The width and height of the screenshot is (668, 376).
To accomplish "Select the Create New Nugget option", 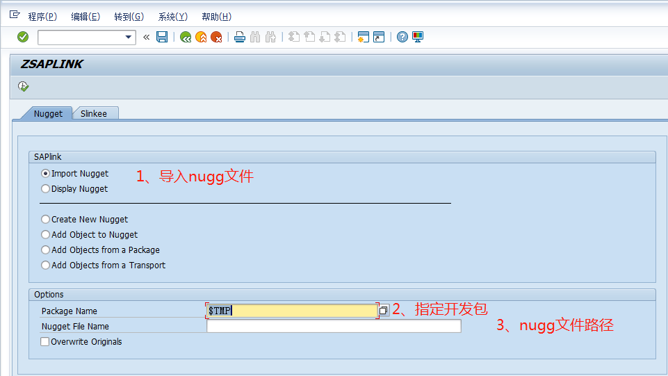I will pos(45,220).
